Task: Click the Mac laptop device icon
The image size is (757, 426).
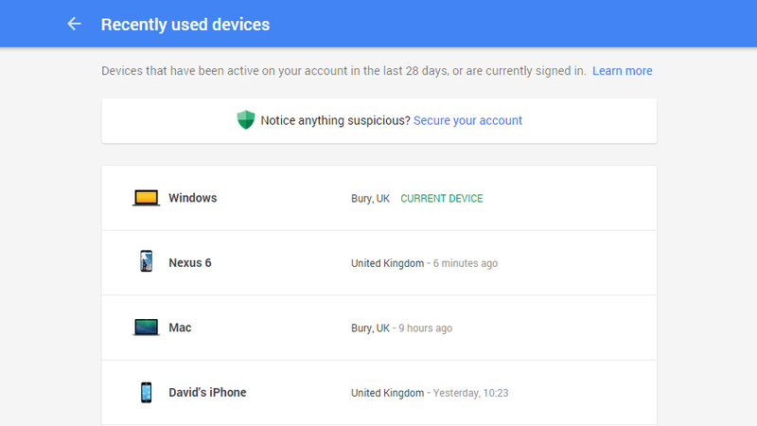Action: [x=146, y=328]
